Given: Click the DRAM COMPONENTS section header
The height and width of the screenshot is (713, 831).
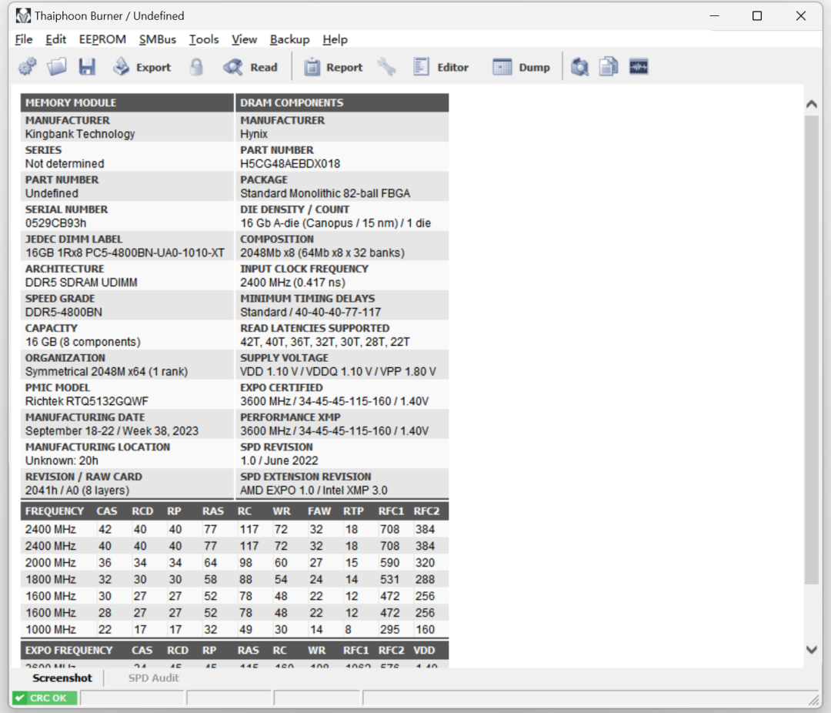Looking at the screenshot, I should coord(342,103).
